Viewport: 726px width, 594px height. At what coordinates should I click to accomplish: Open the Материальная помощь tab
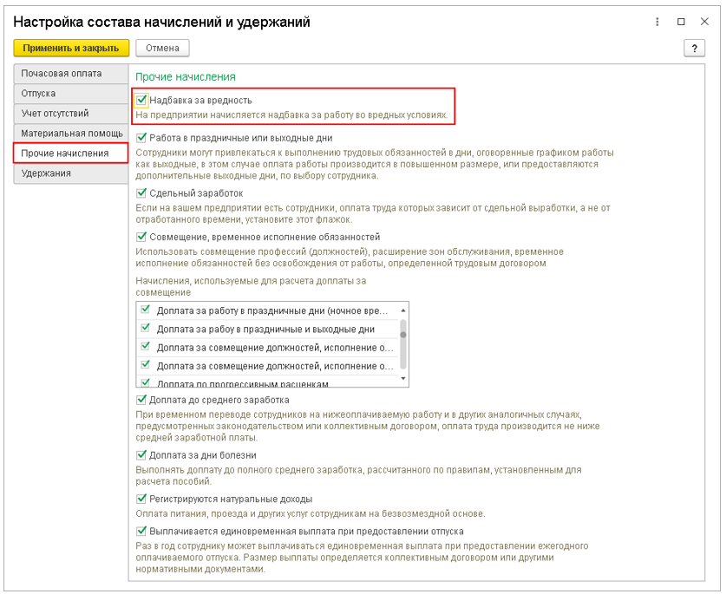click(70, 134)
